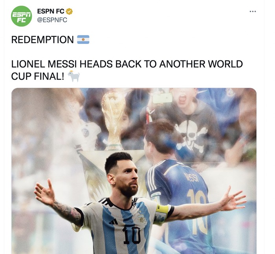
Task: Open the ESPN FC profile avatar
Action: click(x=21, y=16)
